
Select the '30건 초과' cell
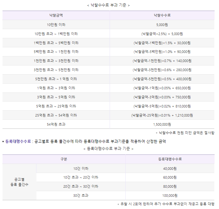(81, 196)
